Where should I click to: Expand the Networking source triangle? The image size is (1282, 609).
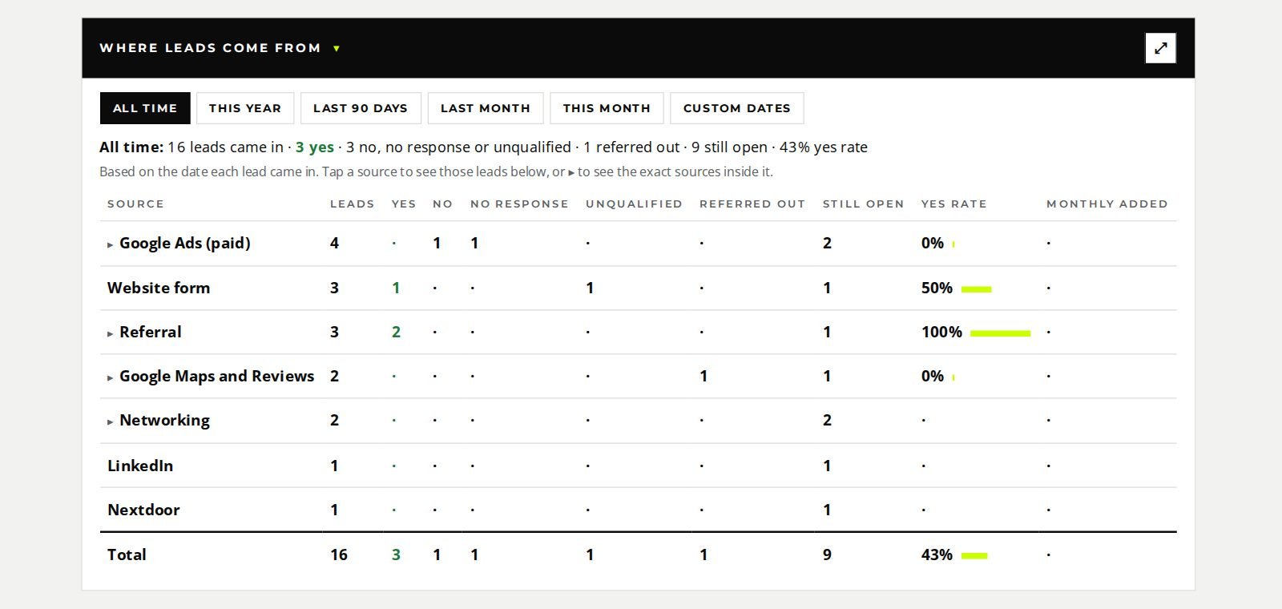pyautogui.click(x=111, y=421)
